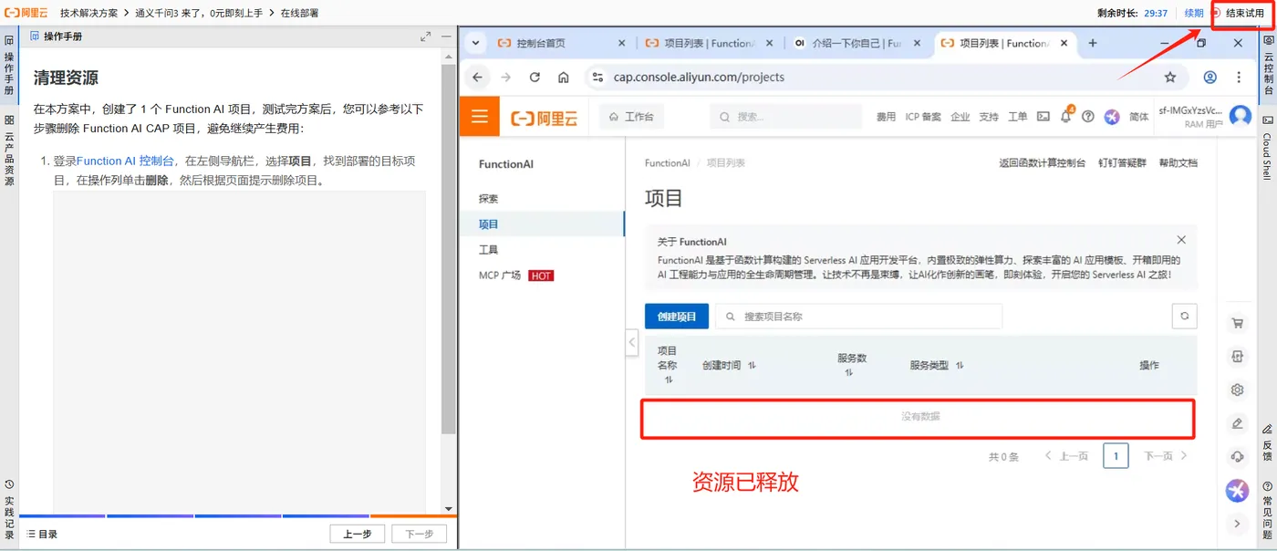Open the notifications bell icon
This screenshot has height=551, width=1277.
point(1065,117)
